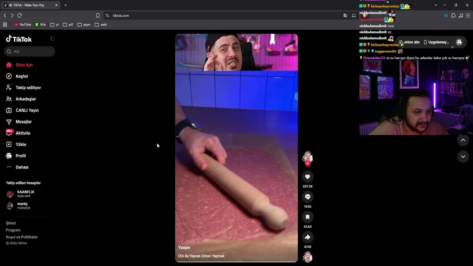
Task: Open yt2 bookmarks folder
Action: click(68, 25)
